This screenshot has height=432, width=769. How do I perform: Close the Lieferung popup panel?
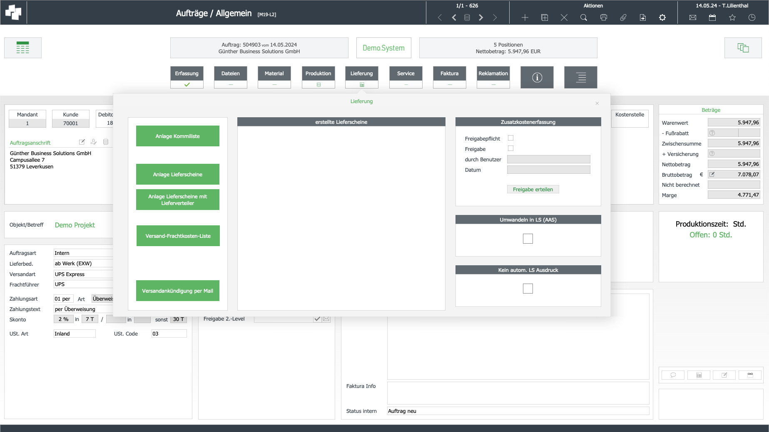(597, 104)
